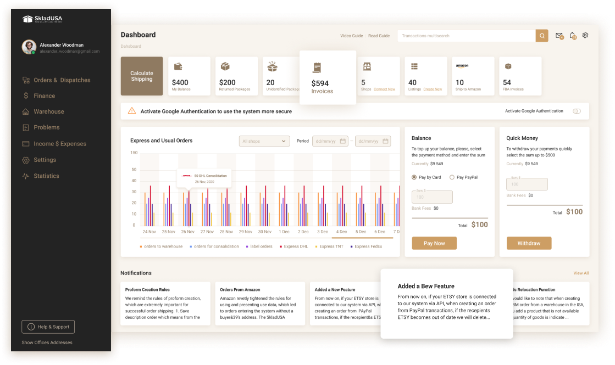
Task: Select the Pay by Card option
Action: click(x=414, y=177)
